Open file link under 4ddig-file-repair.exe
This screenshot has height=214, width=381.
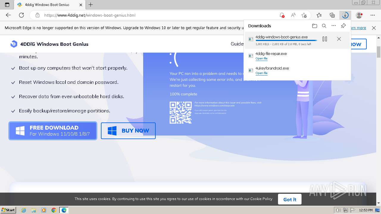point(262,59)
